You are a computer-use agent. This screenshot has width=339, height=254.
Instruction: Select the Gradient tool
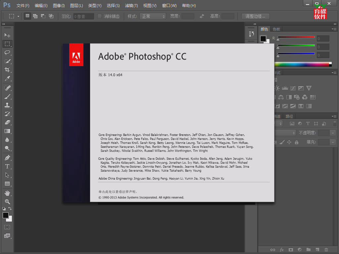point(7,131)
